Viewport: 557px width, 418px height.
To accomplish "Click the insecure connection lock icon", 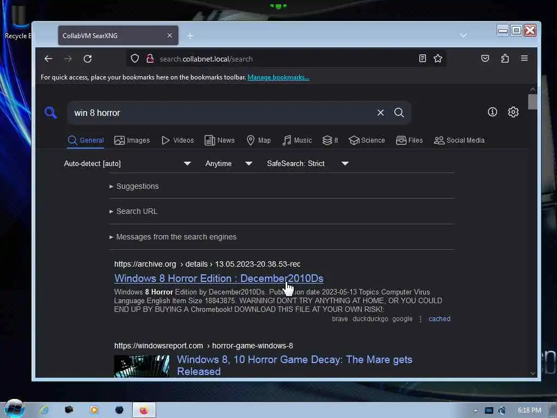I will [150, 58].
